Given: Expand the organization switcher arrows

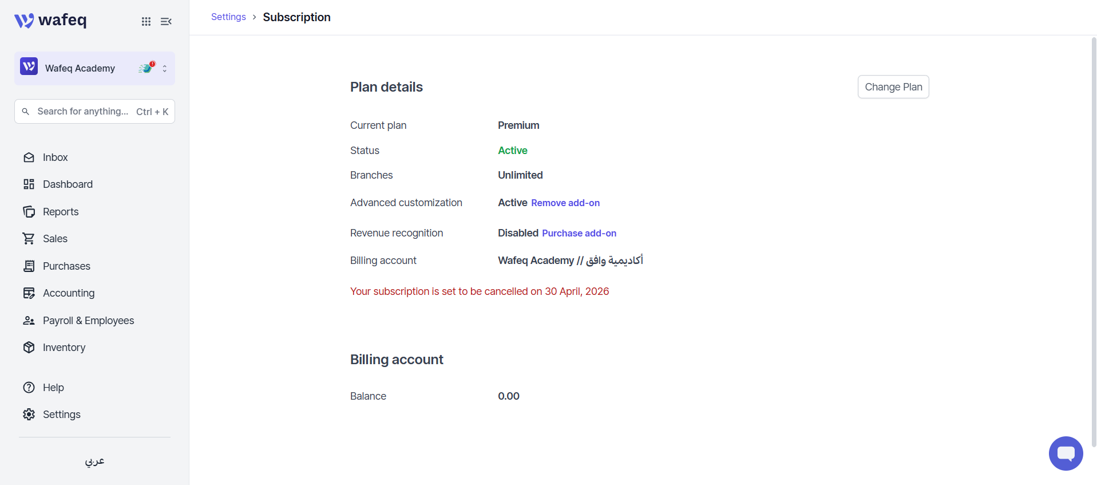Looking at the screenshot, I should click(165, 68).
